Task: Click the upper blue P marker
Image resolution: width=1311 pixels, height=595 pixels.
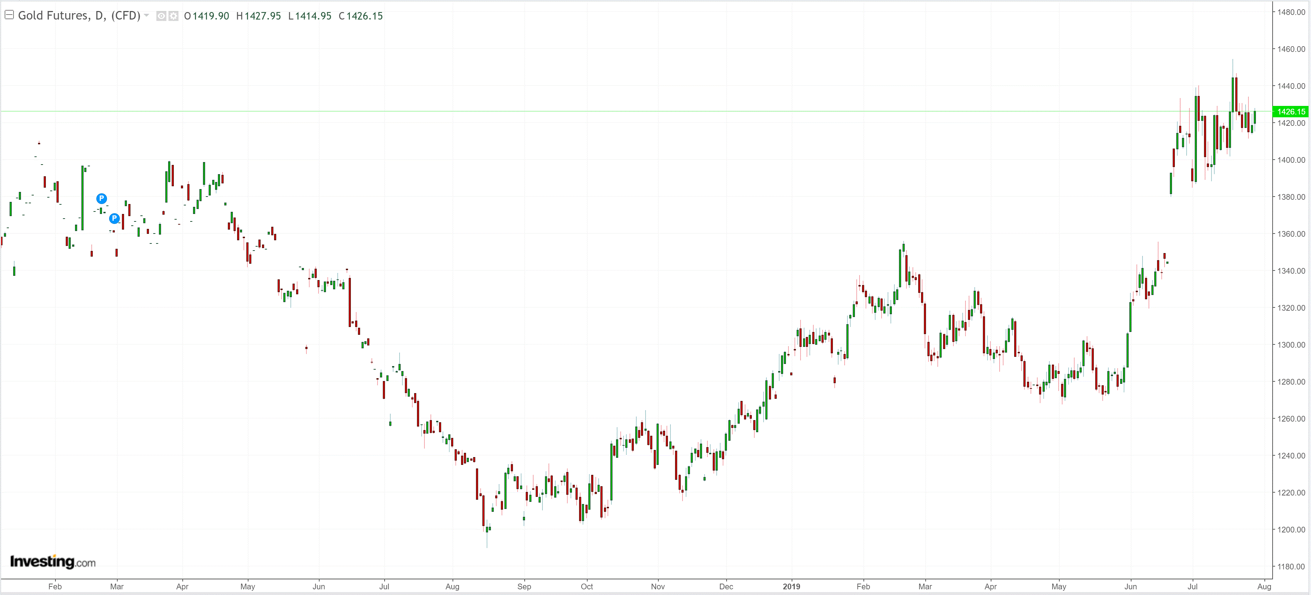Action: tap(102, 198)
